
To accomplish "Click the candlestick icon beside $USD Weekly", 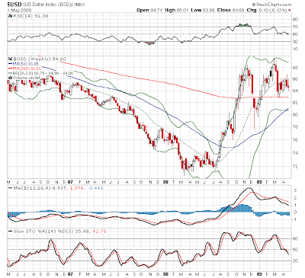I will 10,59.
